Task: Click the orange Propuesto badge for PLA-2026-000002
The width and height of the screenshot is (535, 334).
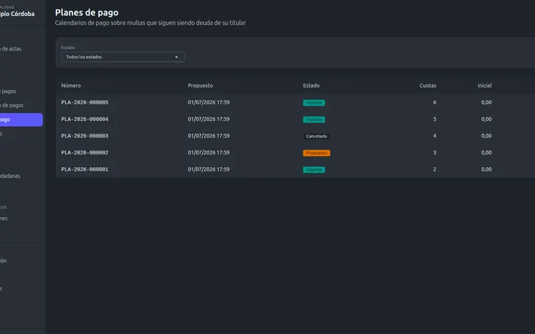Action: (x=316, y=153)
